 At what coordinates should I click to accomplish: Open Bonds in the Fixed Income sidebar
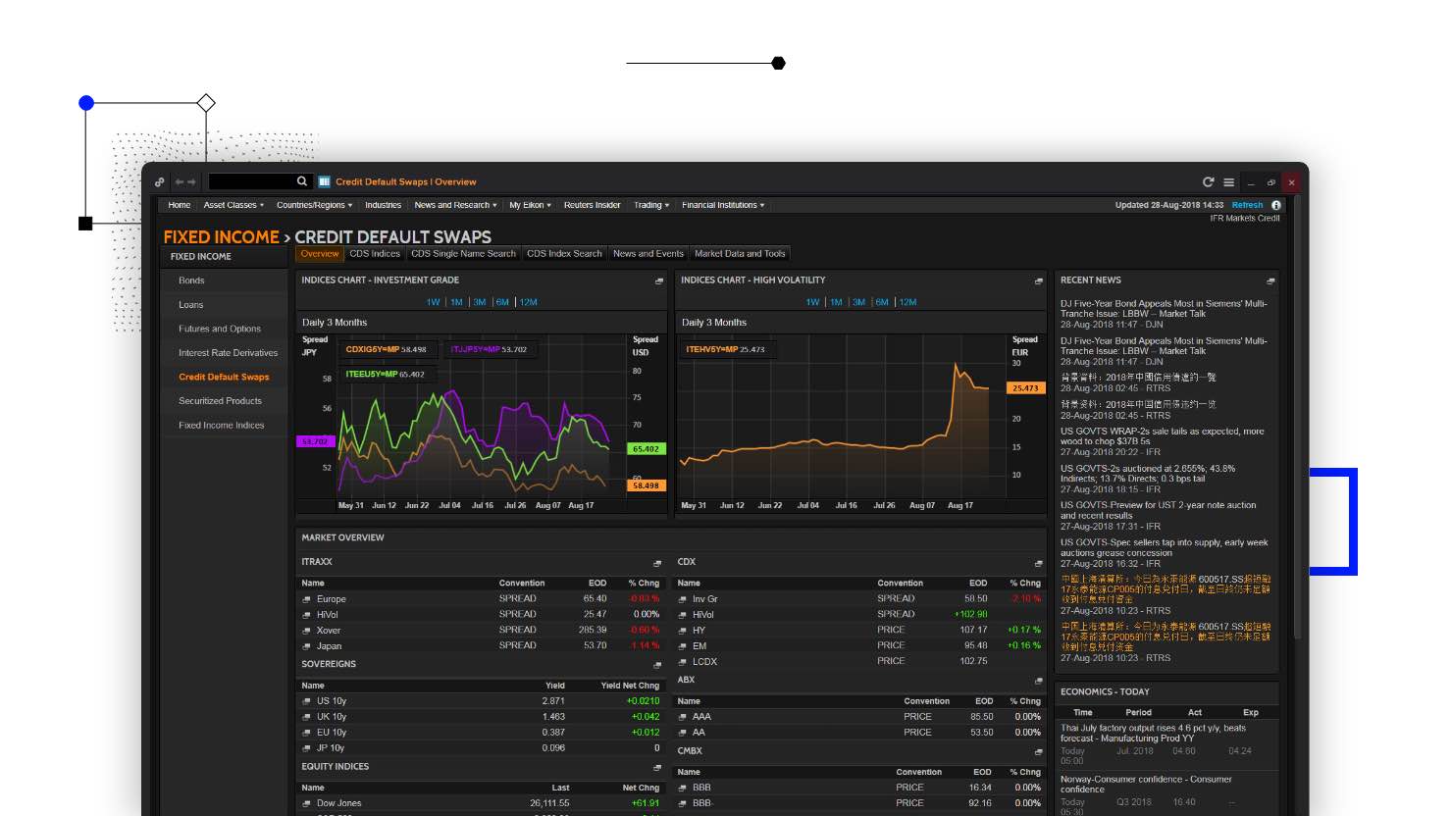(x=226, y=280)
